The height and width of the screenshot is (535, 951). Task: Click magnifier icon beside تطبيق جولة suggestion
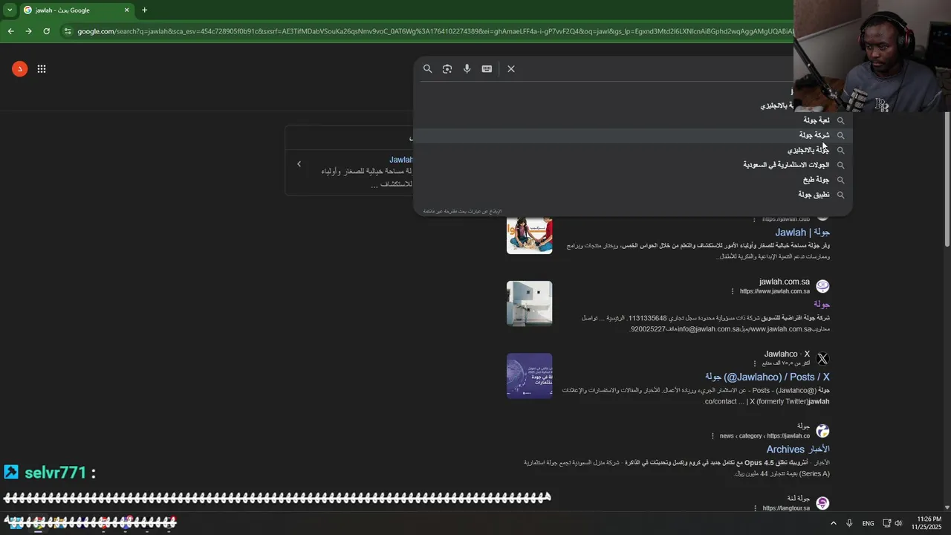coord(840,195)
